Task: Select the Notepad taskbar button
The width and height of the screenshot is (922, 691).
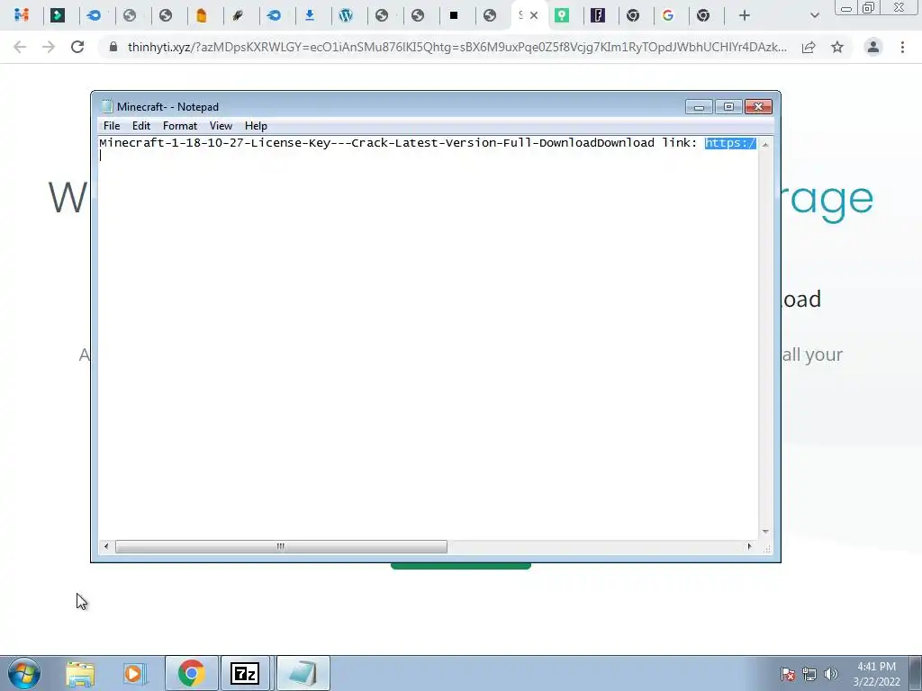Action: pos(303,673)
